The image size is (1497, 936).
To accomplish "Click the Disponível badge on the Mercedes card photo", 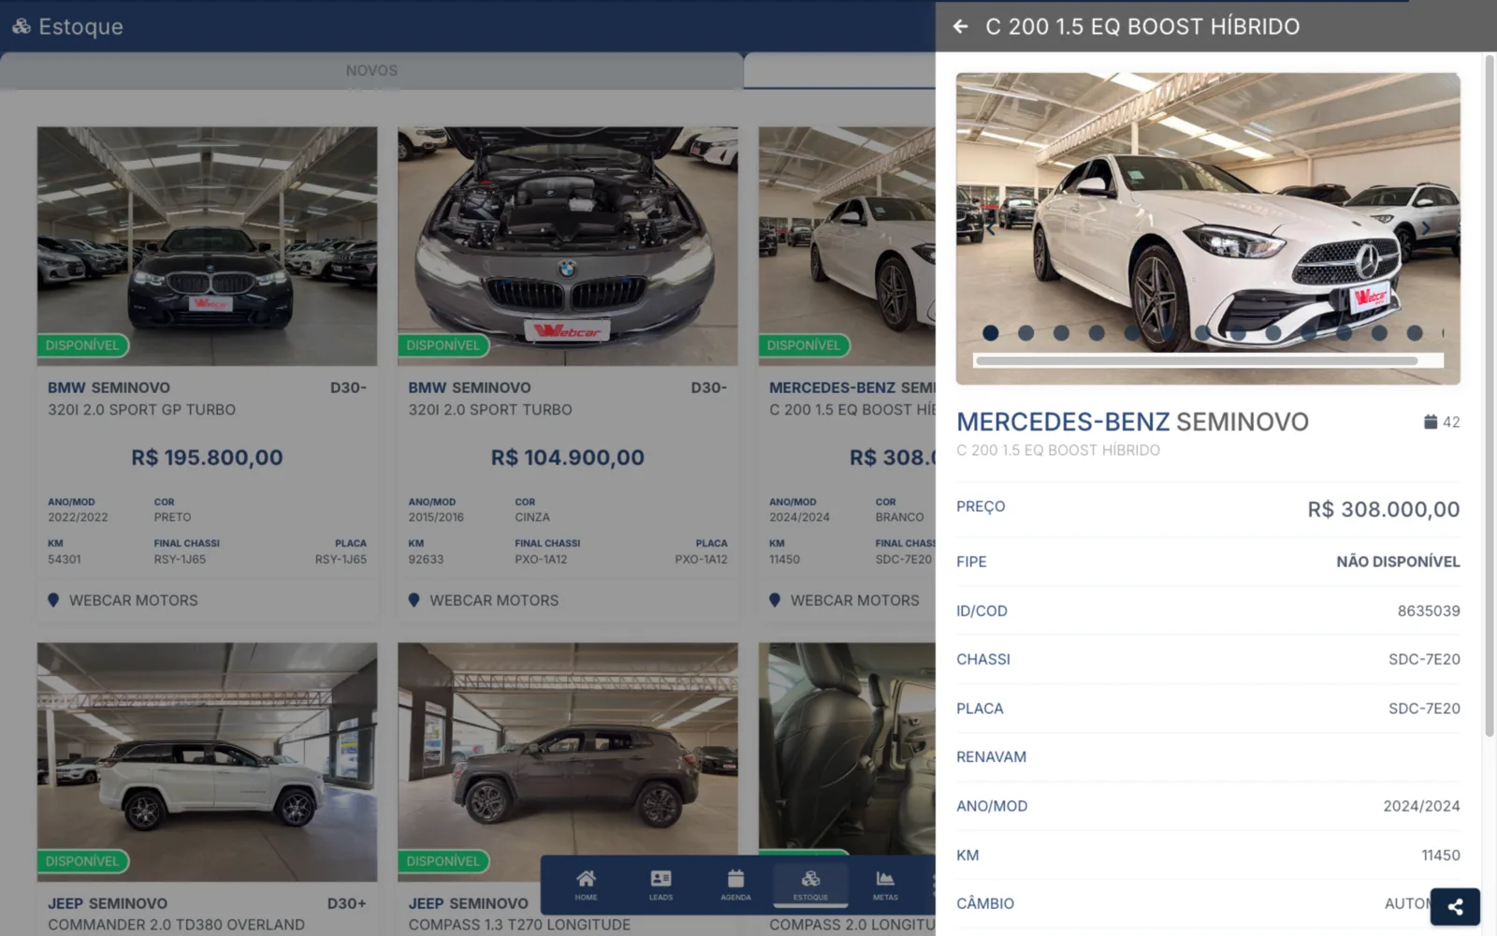I will (x=804, y=345).
